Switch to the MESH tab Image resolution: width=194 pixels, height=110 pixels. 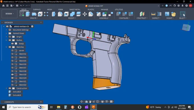(x=49, y=9)
